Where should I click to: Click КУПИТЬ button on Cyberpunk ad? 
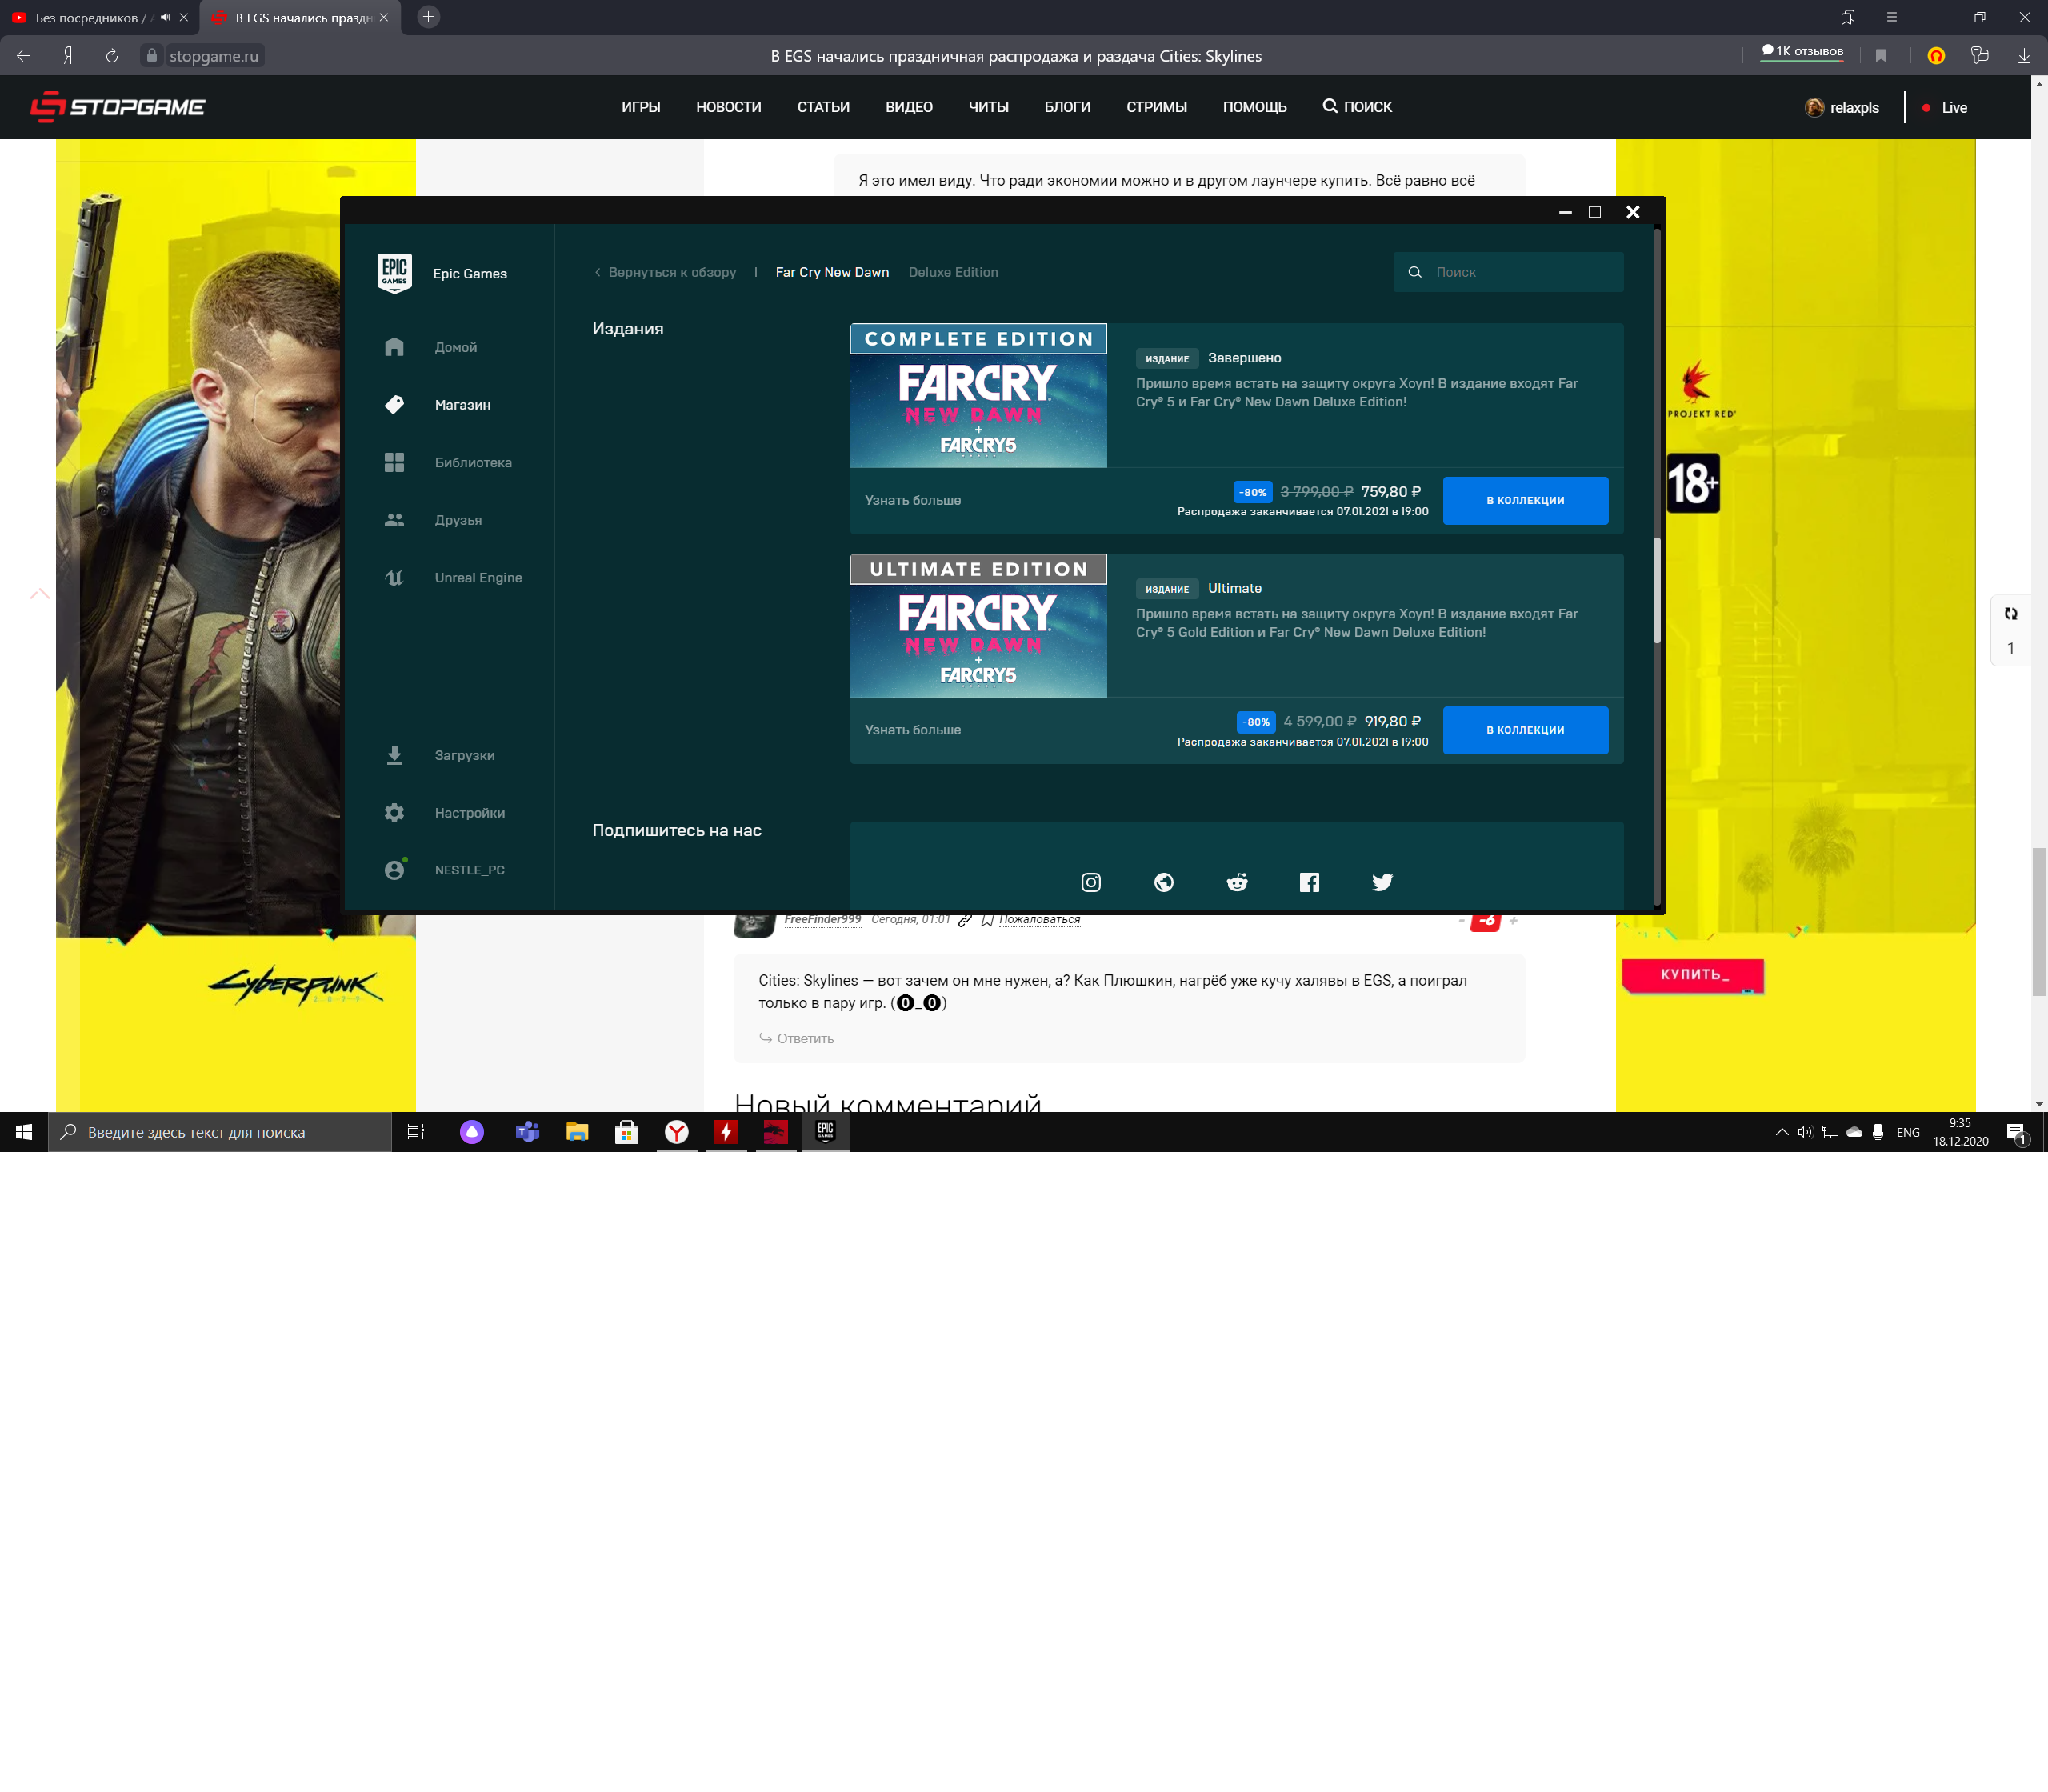coord(1693,975)
